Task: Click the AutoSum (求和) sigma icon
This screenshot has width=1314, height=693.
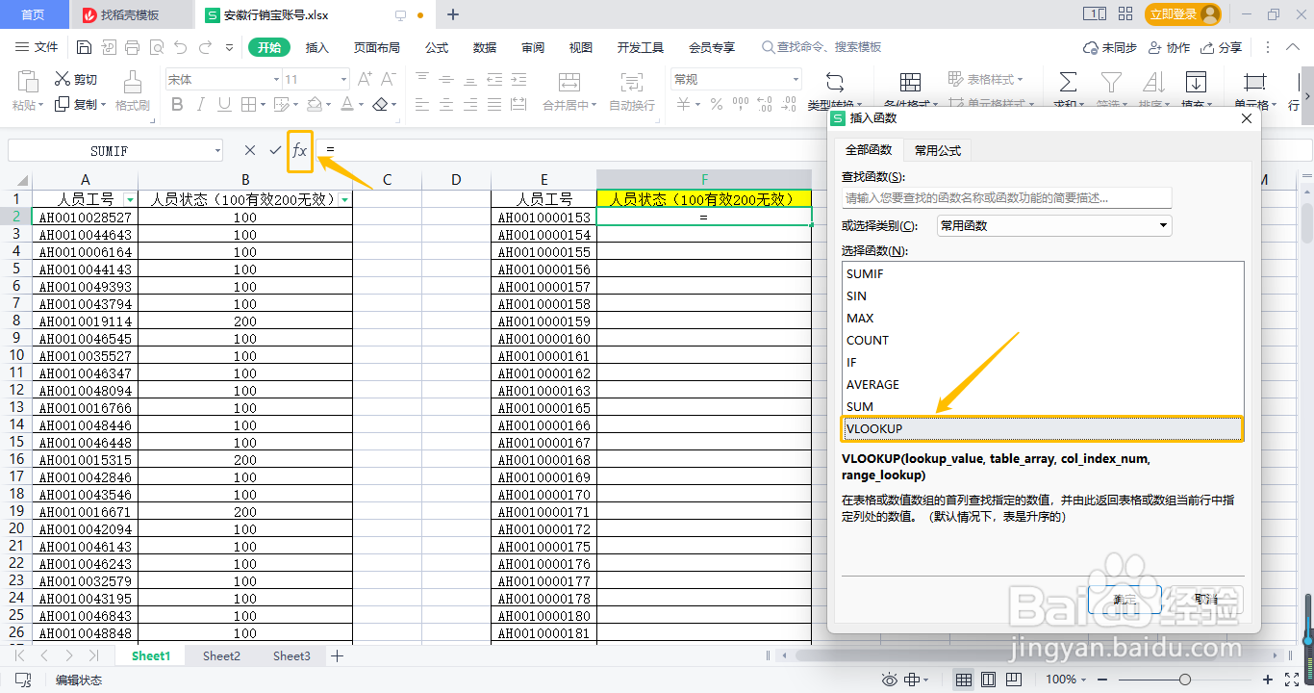Action: 1067,82
